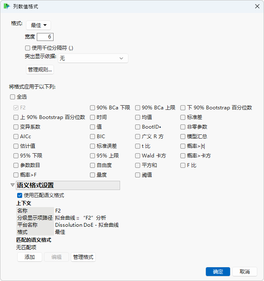Confirm with the 确定 button

click(218, 272)
